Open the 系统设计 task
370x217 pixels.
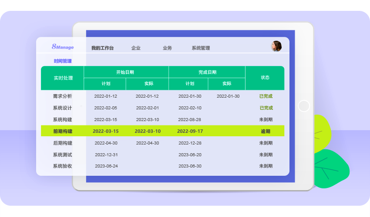(62, 108)
